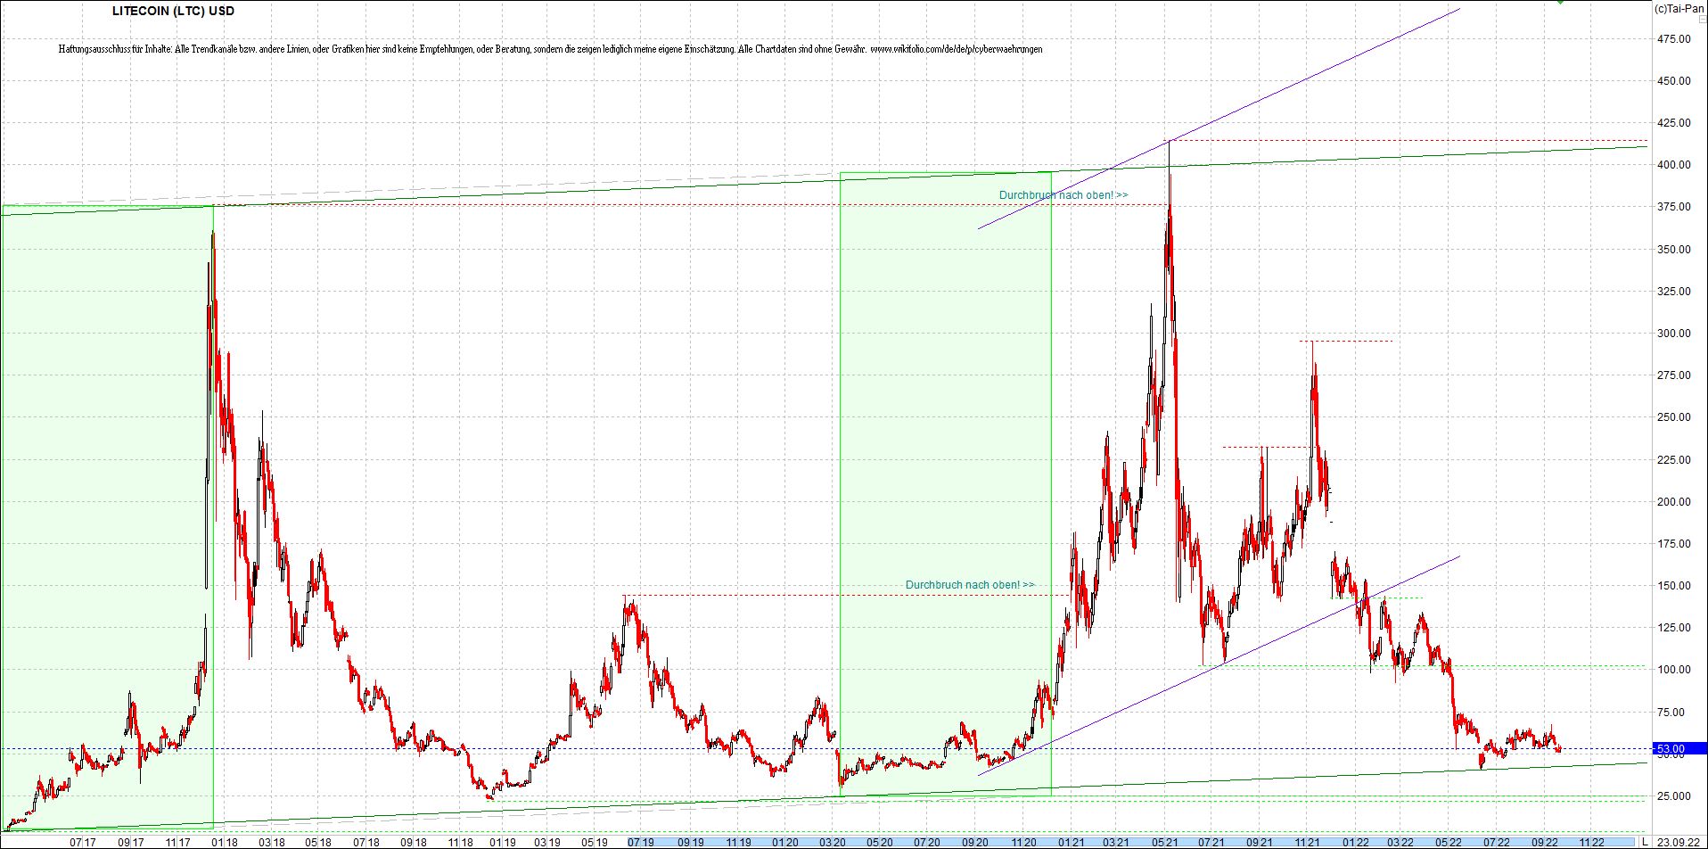Click the LITECOIN (LTC) USD chart title

point(173,11)
